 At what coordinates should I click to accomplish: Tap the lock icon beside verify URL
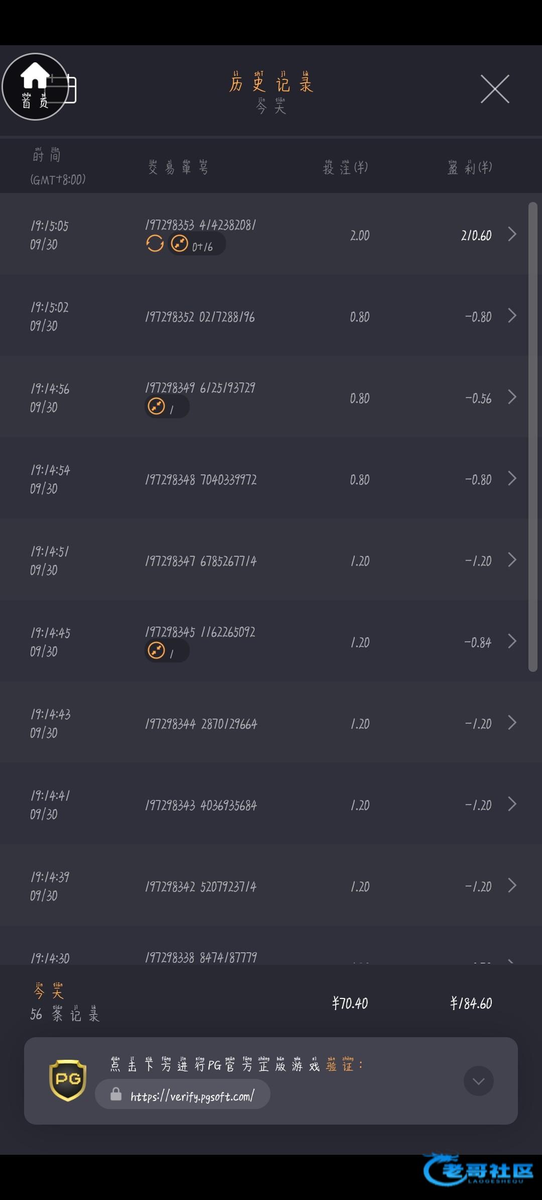(116, 1094)
